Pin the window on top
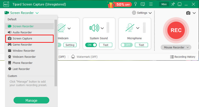The width and height of the screenshot is (199, 107). (x=173, y=4)
